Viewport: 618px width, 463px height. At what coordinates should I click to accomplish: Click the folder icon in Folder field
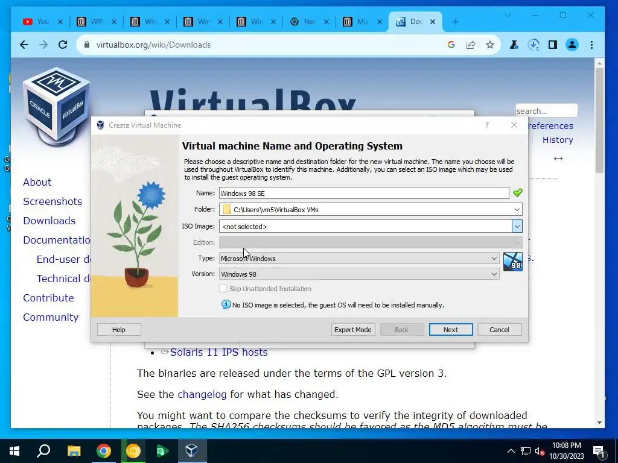[x=227, y=209]
